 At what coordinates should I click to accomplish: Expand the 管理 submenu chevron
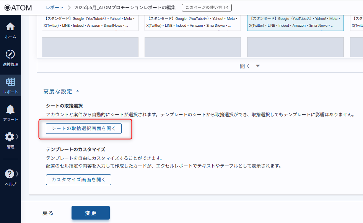pyautogui.click(x=17, y=137)
